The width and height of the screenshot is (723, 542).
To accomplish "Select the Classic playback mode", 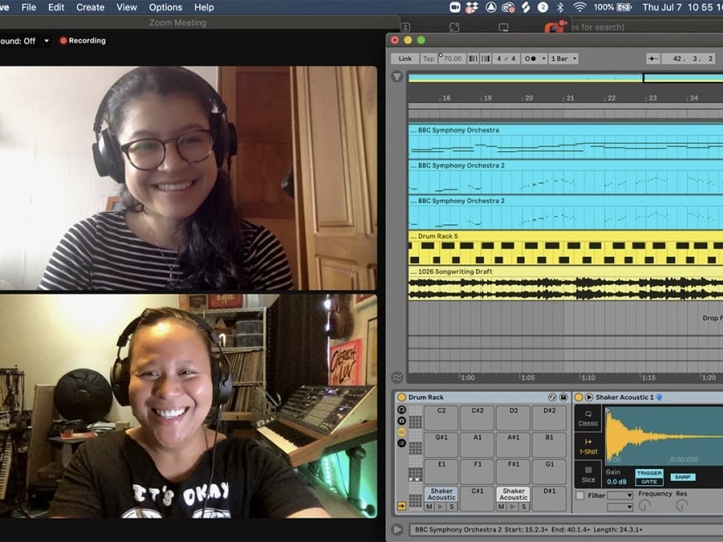I will (588, 418).
